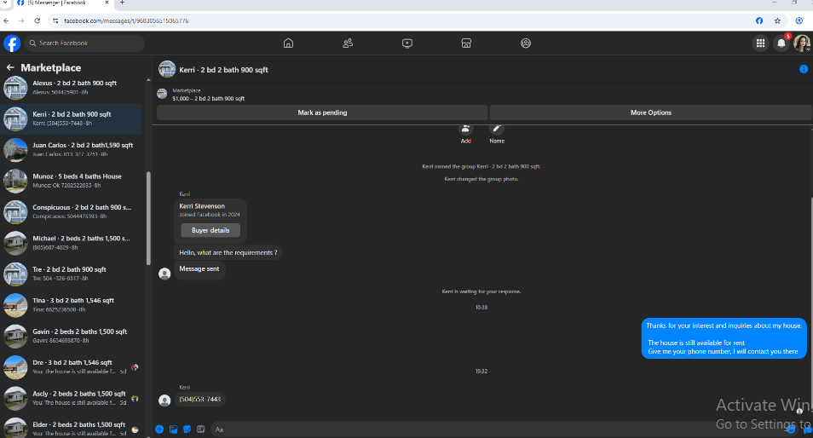Open the Conspicuous 2 bd 2 bath chat

click(x=71, y=212)
